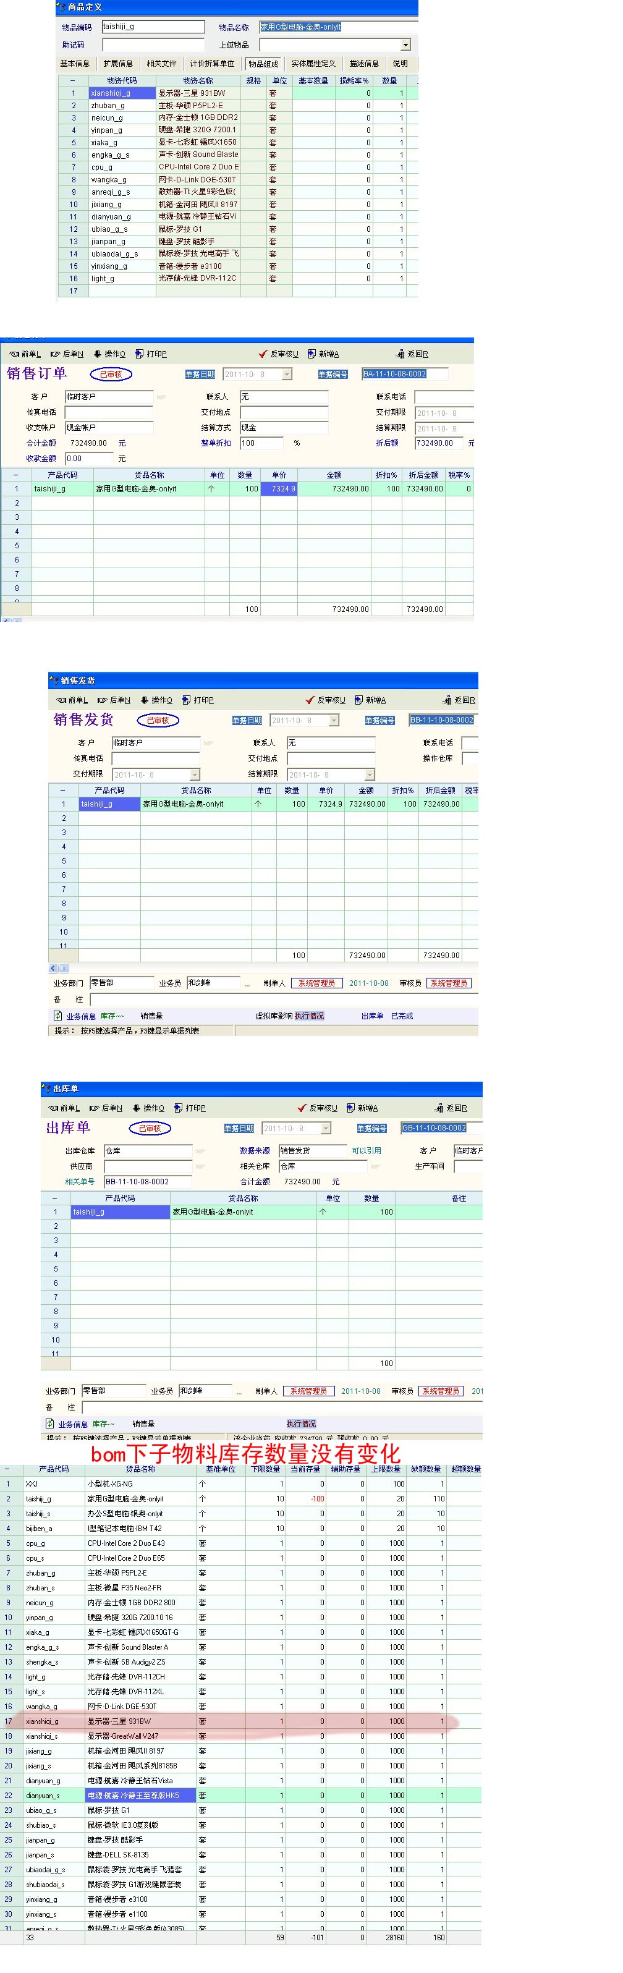
Task: Click the 可以引用 link in 出库单
Action: pyautogui.click(x=367, y=1150)
